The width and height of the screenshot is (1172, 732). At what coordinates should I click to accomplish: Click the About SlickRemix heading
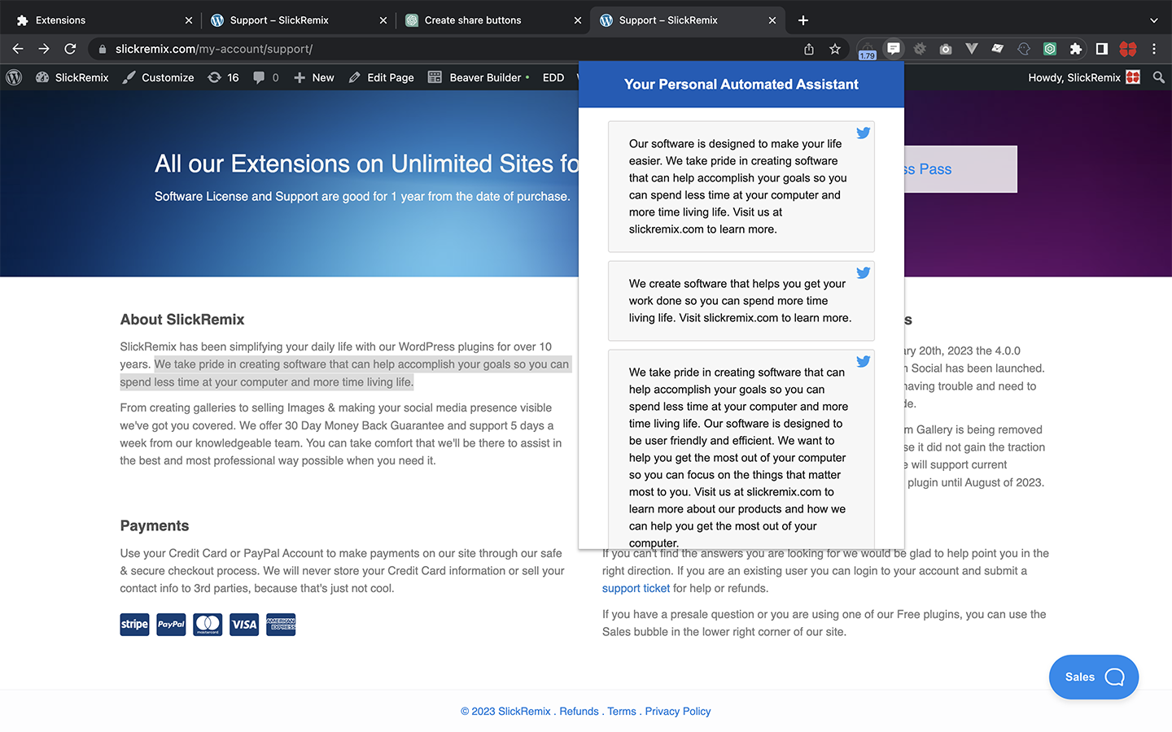tap(182, 320)
